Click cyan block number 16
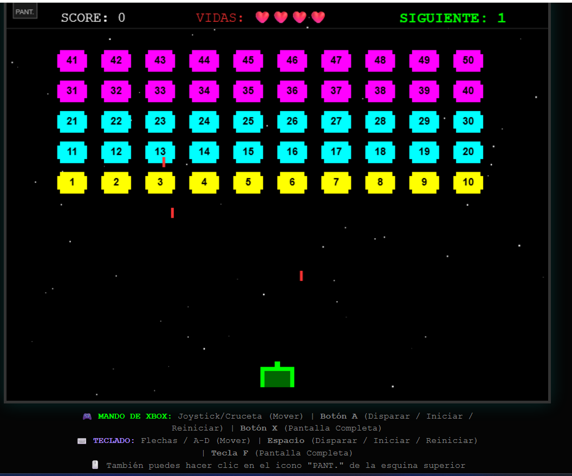Viewport: 572px width, 476px height. [292, 152]
